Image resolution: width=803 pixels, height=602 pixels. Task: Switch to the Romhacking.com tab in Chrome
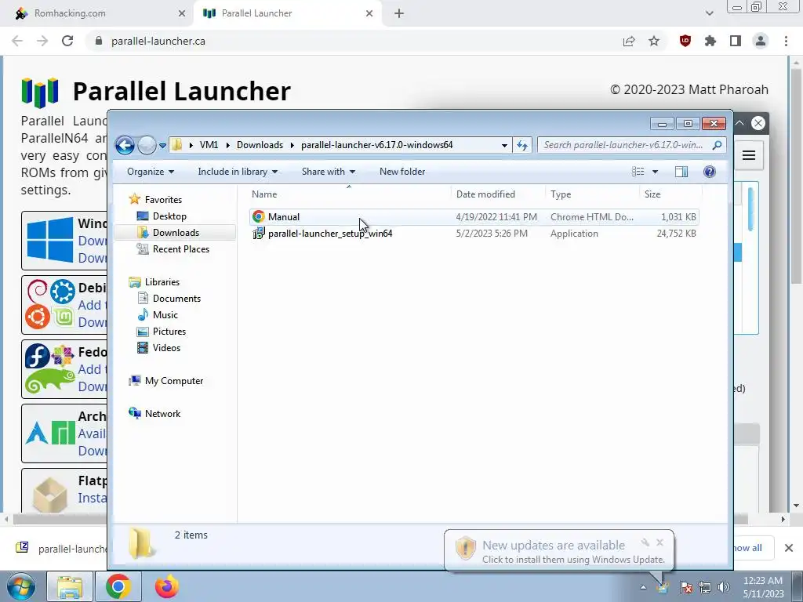[98, 13]
